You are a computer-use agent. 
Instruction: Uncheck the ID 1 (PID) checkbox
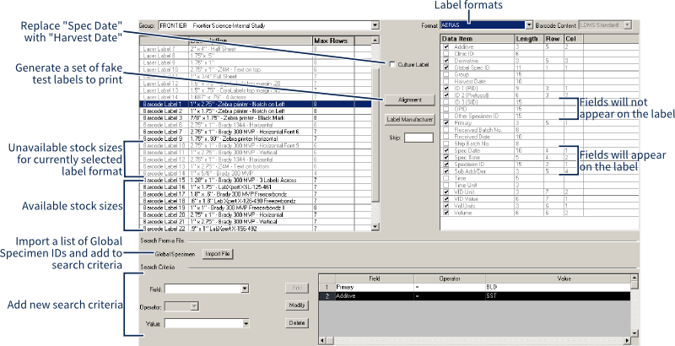446,89
